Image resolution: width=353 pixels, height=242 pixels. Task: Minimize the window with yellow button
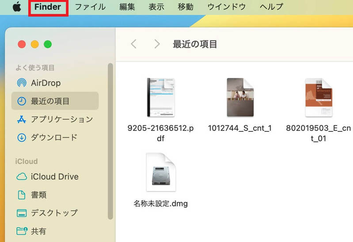(34, 44)
